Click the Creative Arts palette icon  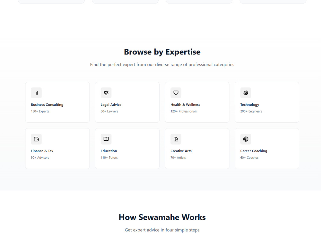tap(176, 139)
